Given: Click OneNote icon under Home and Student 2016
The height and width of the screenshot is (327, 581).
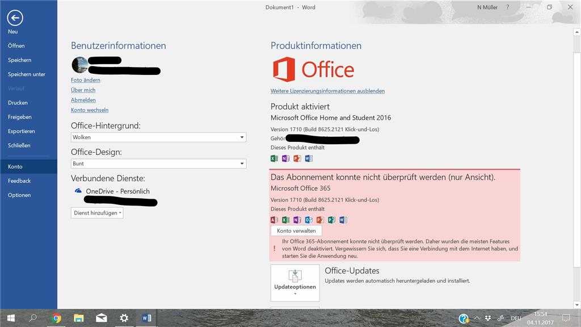Looking at the screenshot, I should click(x=286, y=159).
